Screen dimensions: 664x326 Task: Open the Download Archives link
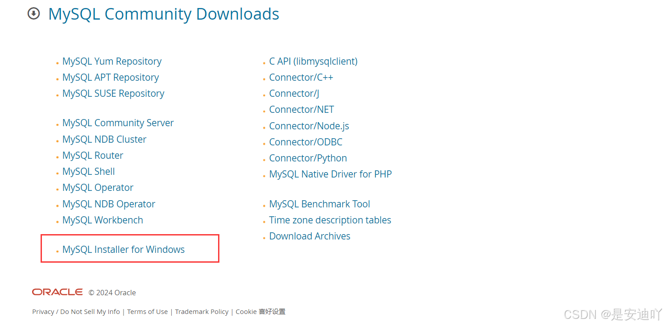coord(310,236)
